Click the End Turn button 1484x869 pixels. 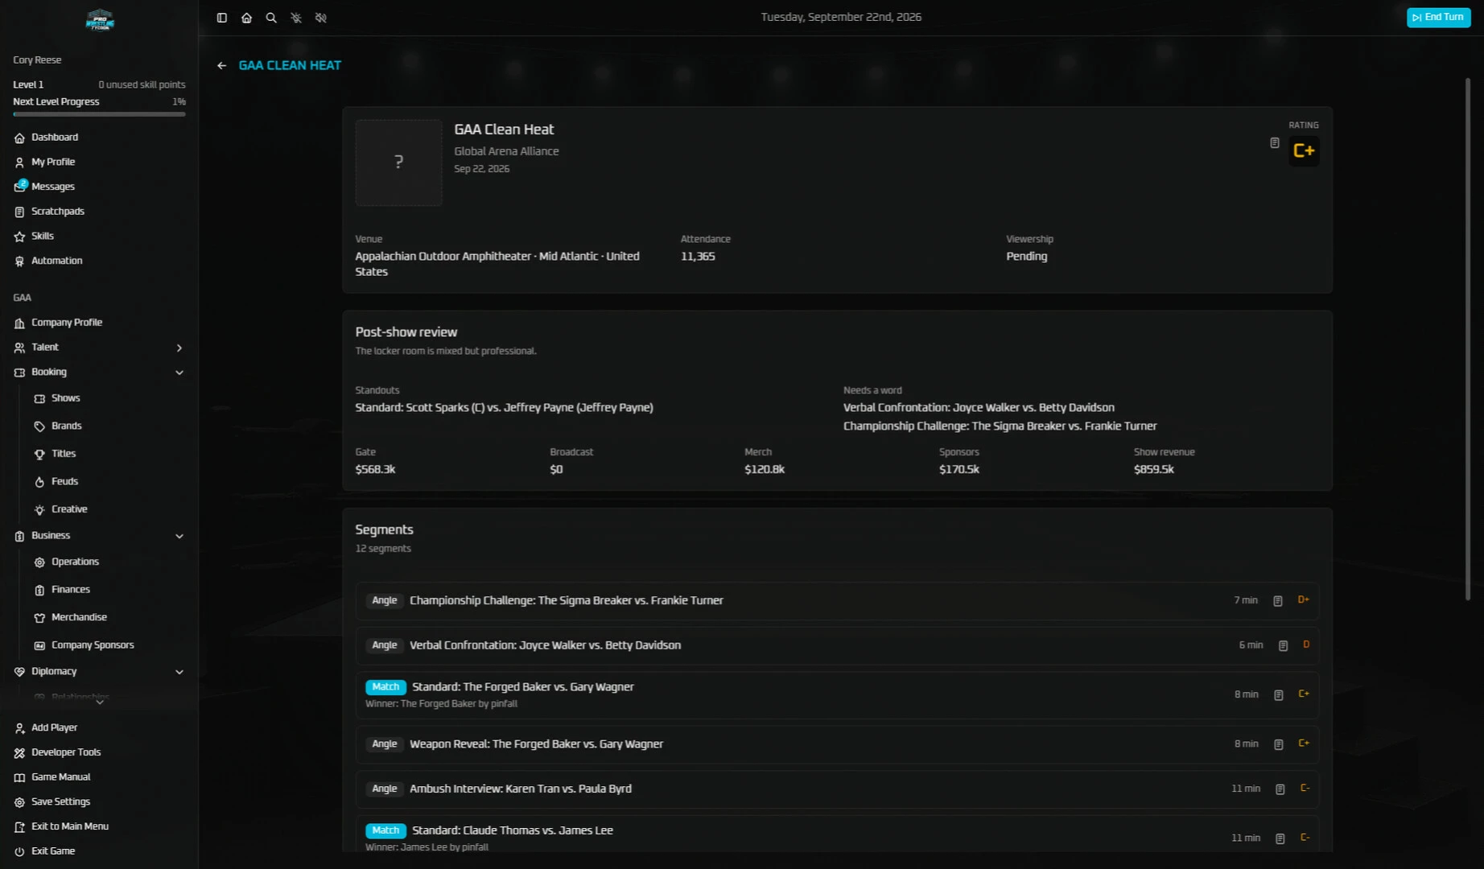pyautogui.click(x=1438, y=17)
